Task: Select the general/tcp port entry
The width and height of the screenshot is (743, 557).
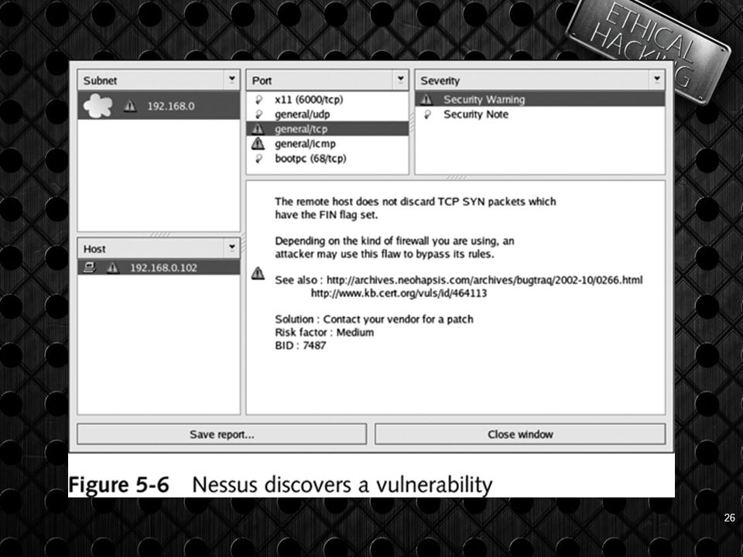Action: pos(327,129)
